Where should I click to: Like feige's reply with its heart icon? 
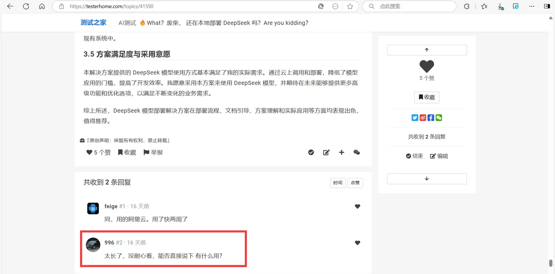tap(358, 207)
